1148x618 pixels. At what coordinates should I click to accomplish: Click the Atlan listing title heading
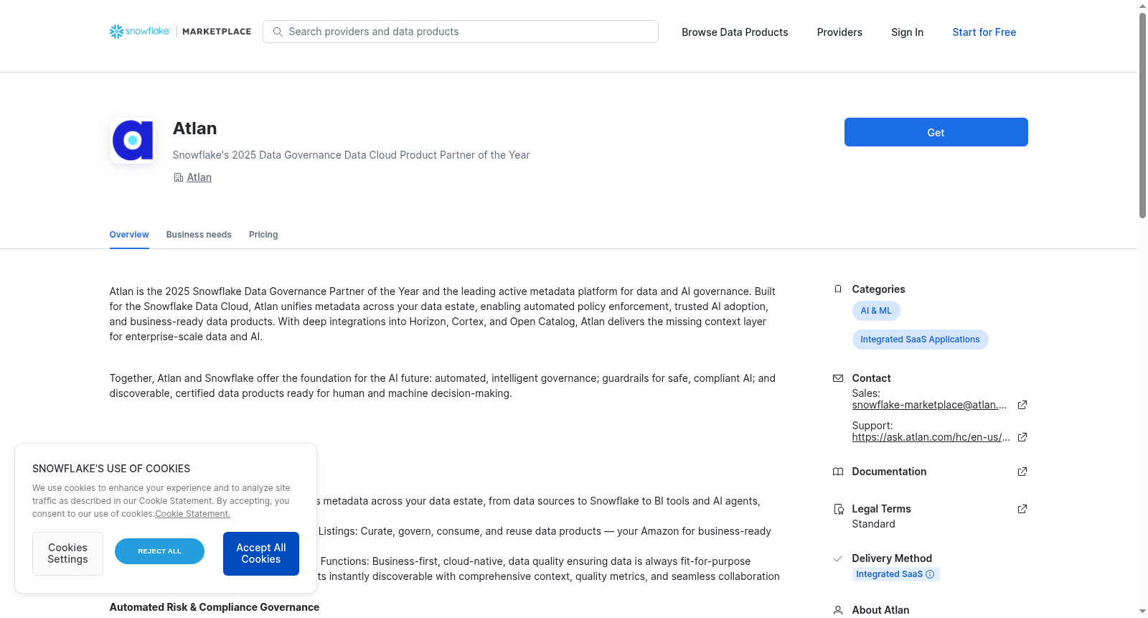194,128
